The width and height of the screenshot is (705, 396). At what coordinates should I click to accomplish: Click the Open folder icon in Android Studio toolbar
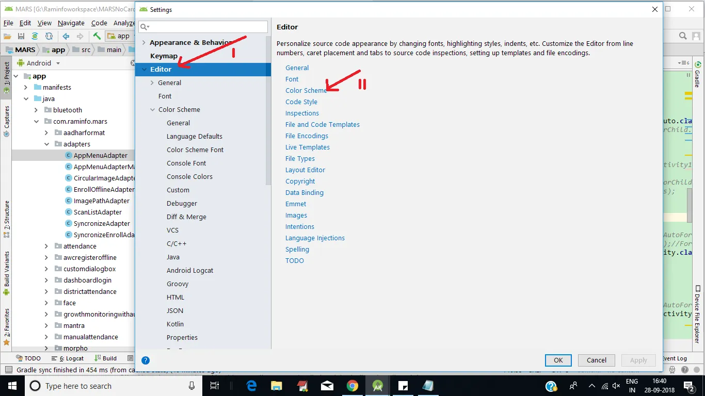(7, 36)
